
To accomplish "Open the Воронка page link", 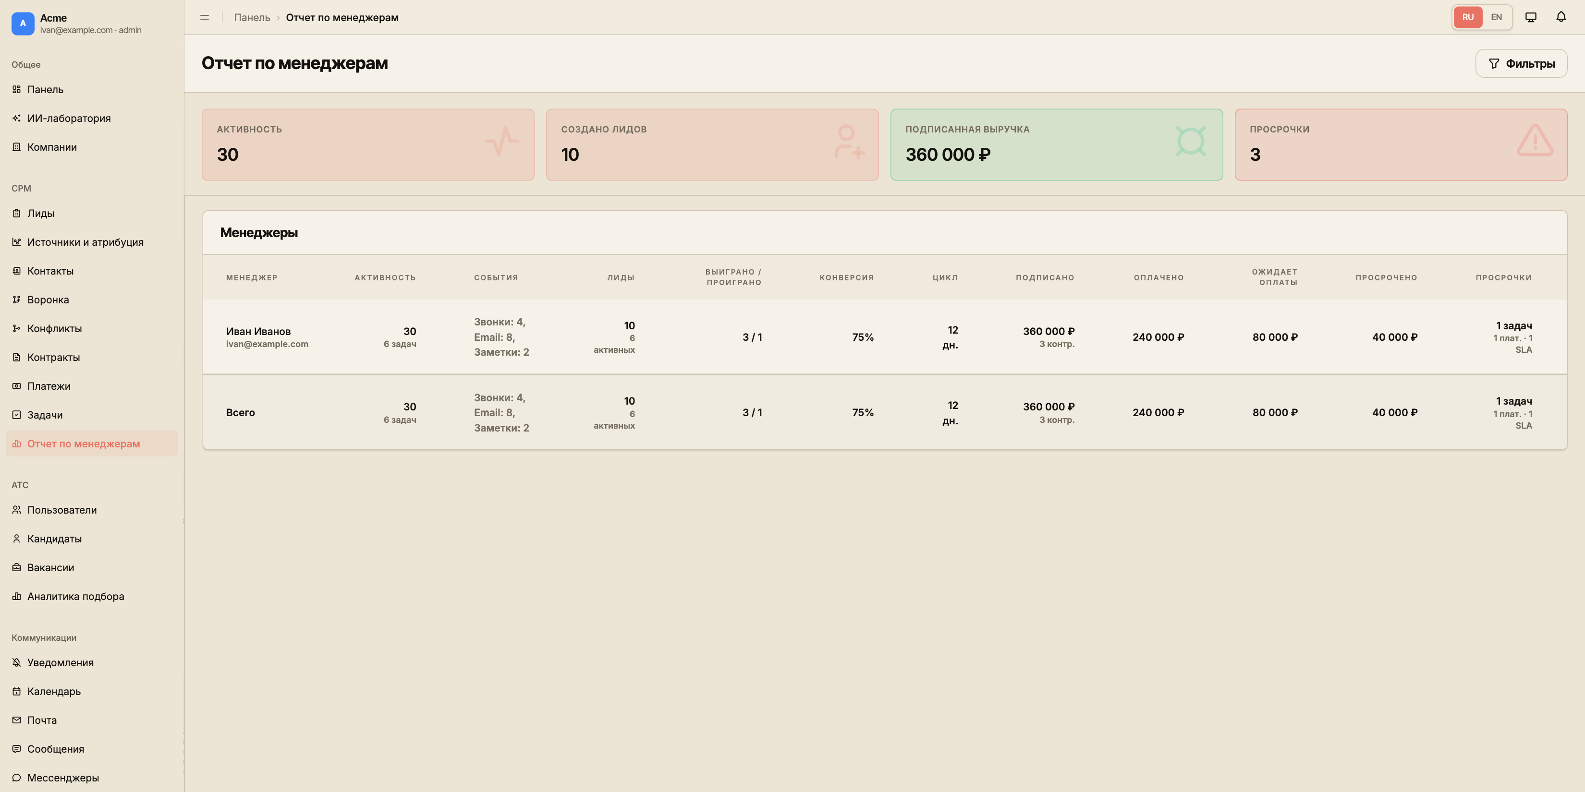I will point(92,300).
